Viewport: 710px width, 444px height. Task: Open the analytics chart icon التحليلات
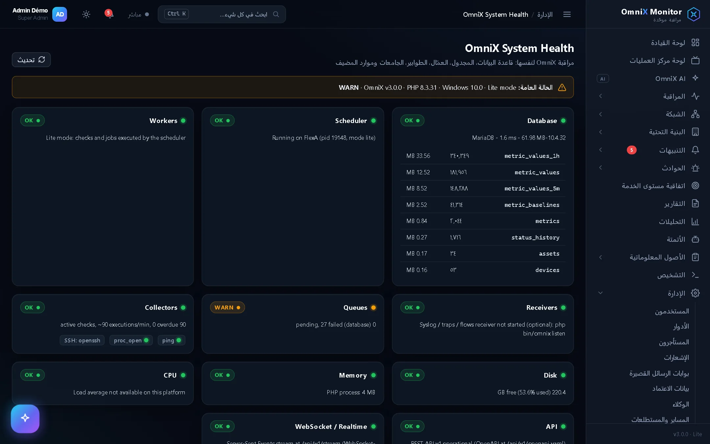[x=695, y=221]
